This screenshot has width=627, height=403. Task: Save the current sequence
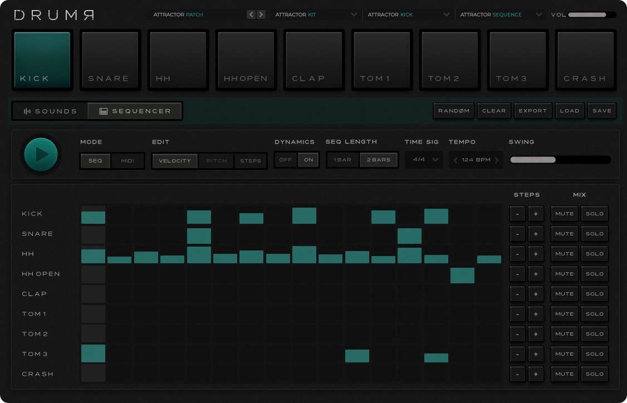(602, 111)
